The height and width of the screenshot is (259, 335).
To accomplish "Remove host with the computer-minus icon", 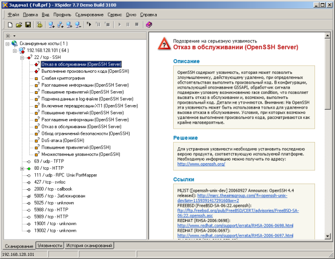I will click(78, 25).
